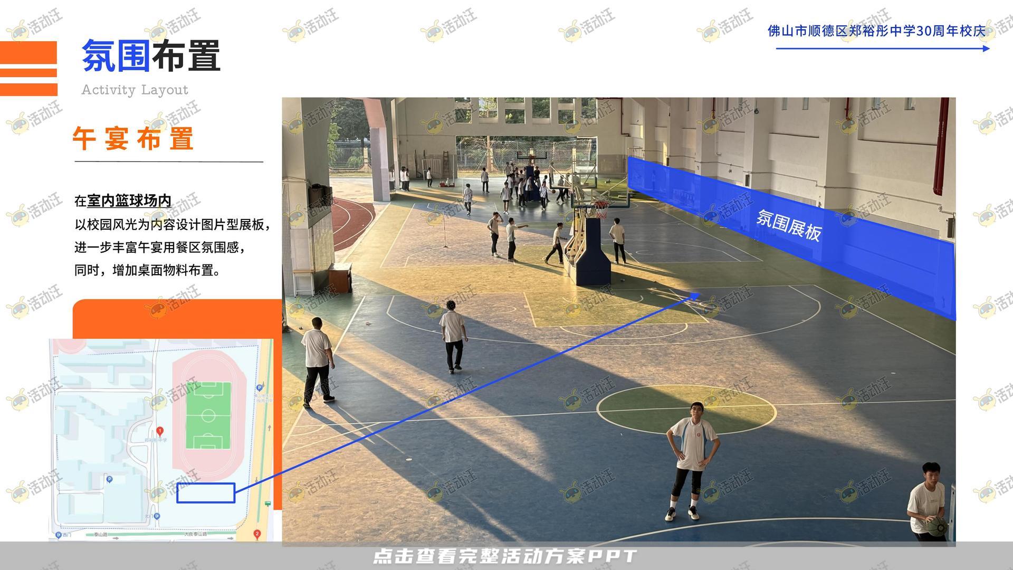This screenshot has height=570, width=1013.
Task: Select the blue 氛围展板 label in the photo
Action: tap(789, 225)
